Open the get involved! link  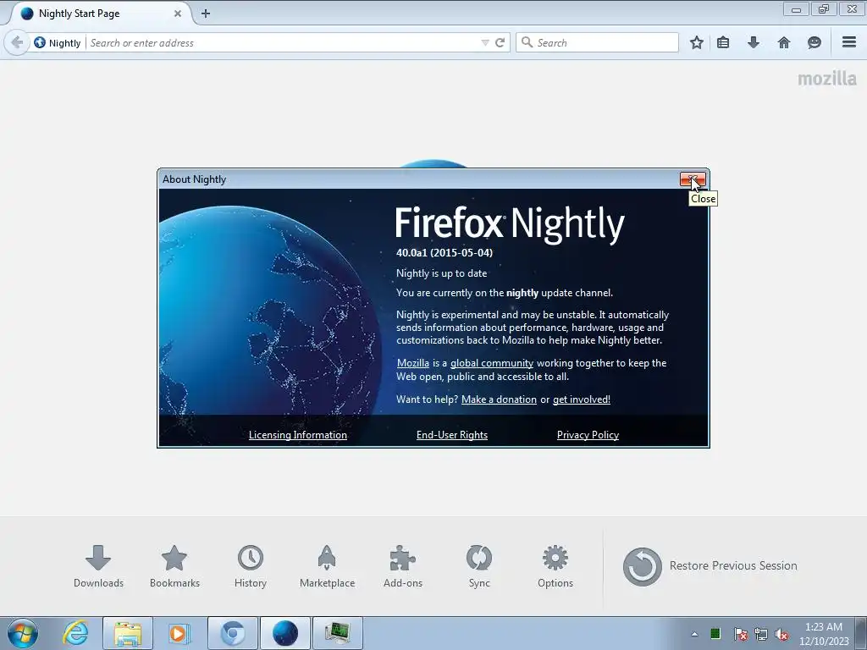[581, 399]
